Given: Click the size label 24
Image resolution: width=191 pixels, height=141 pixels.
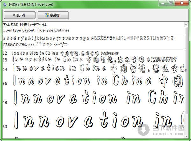Looking at the screenshot, I should pyautogui.click(x=5, y=70).
